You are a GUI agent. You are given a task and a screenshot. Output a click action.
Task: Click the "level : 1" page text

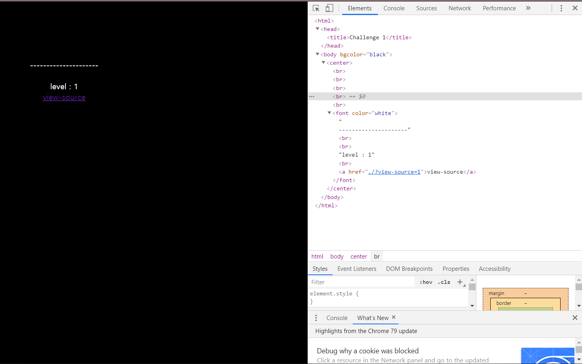coord(64,86)
